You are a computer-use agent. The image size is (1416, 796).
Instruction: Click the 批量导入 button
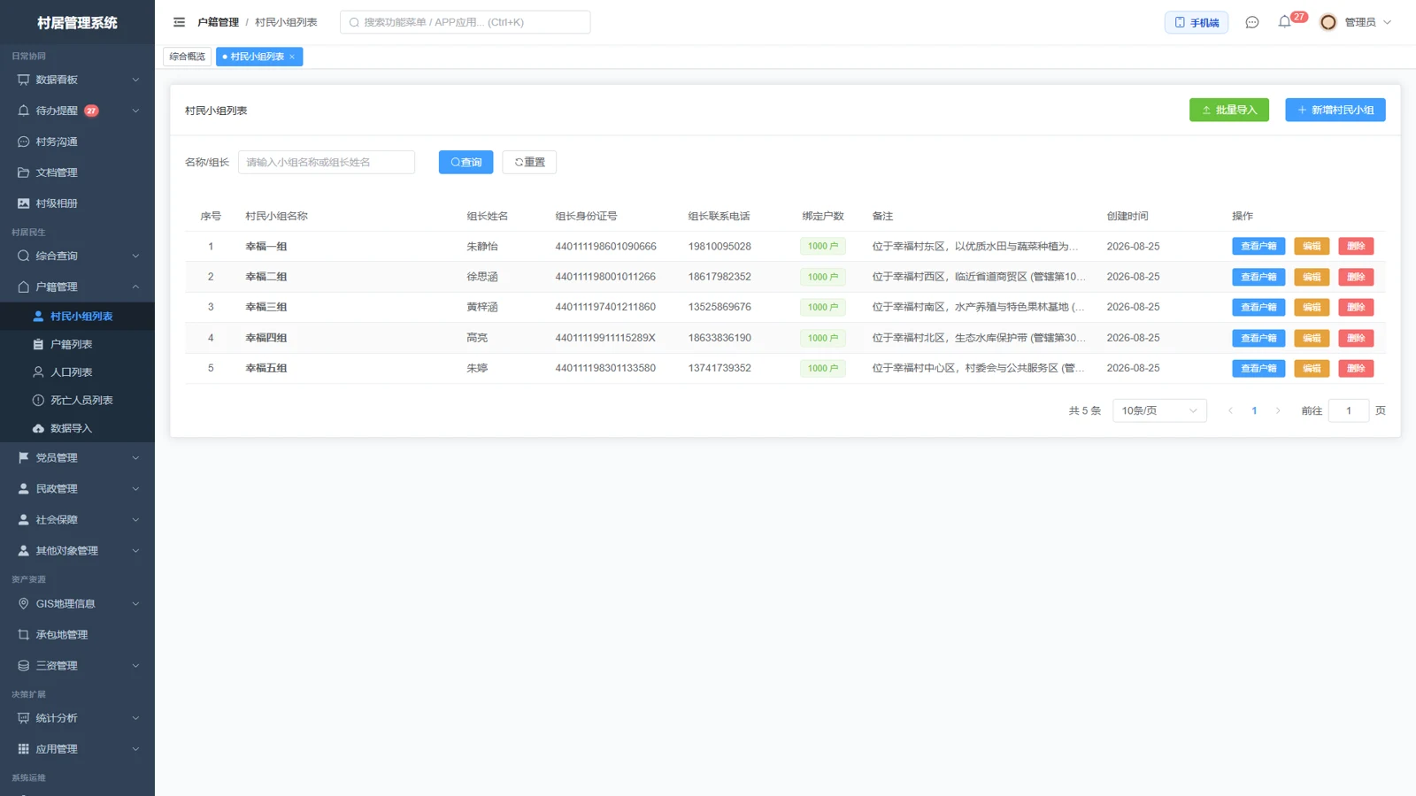[1229, 110]
